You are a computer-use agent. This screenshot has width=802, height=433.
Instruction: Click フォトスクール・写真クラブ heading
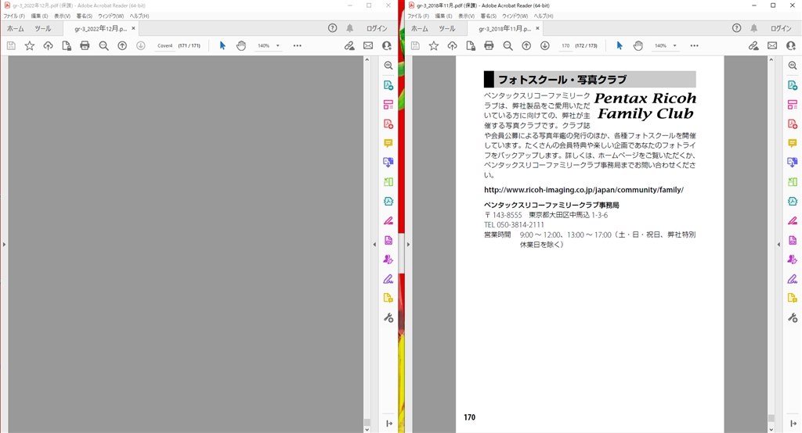(x=562, y=80)
